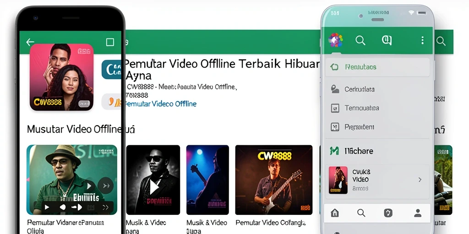This screenshot has height=234, width=469.
Task: Open the three-dot overflow menu
Action: (422, 40)
